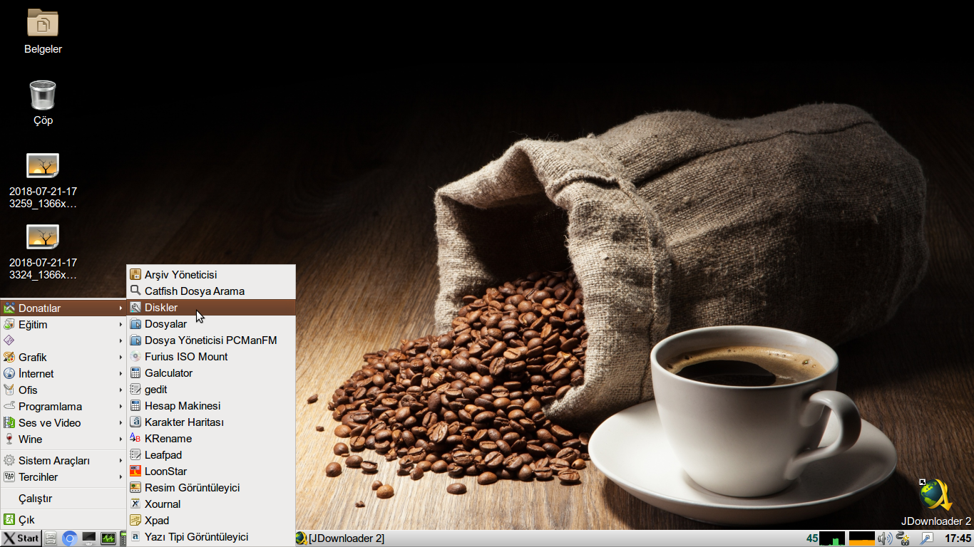
Task: Open the Diskler utility
Action: [x=211, y=308]
